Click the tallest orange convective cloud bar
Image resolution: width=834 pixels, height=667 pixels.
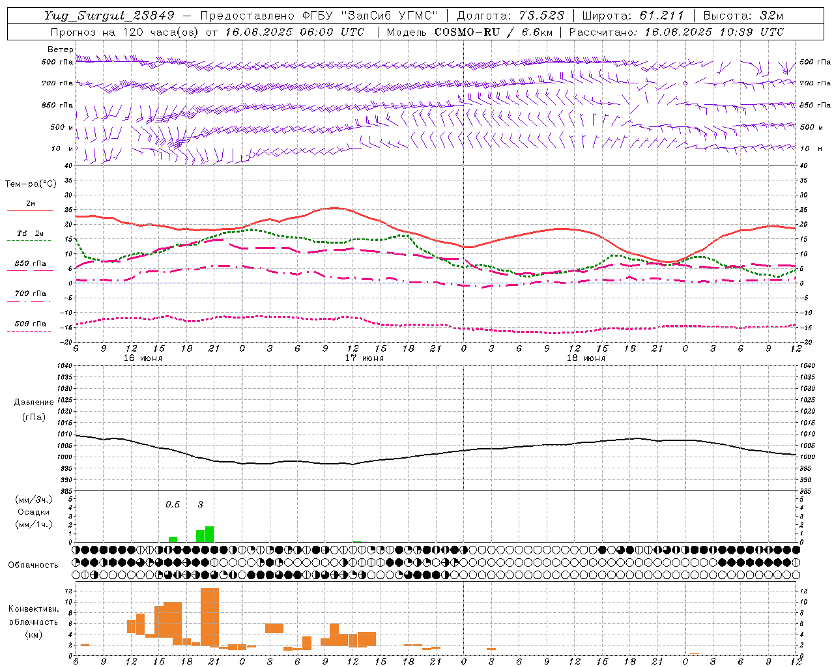[210, 617]
